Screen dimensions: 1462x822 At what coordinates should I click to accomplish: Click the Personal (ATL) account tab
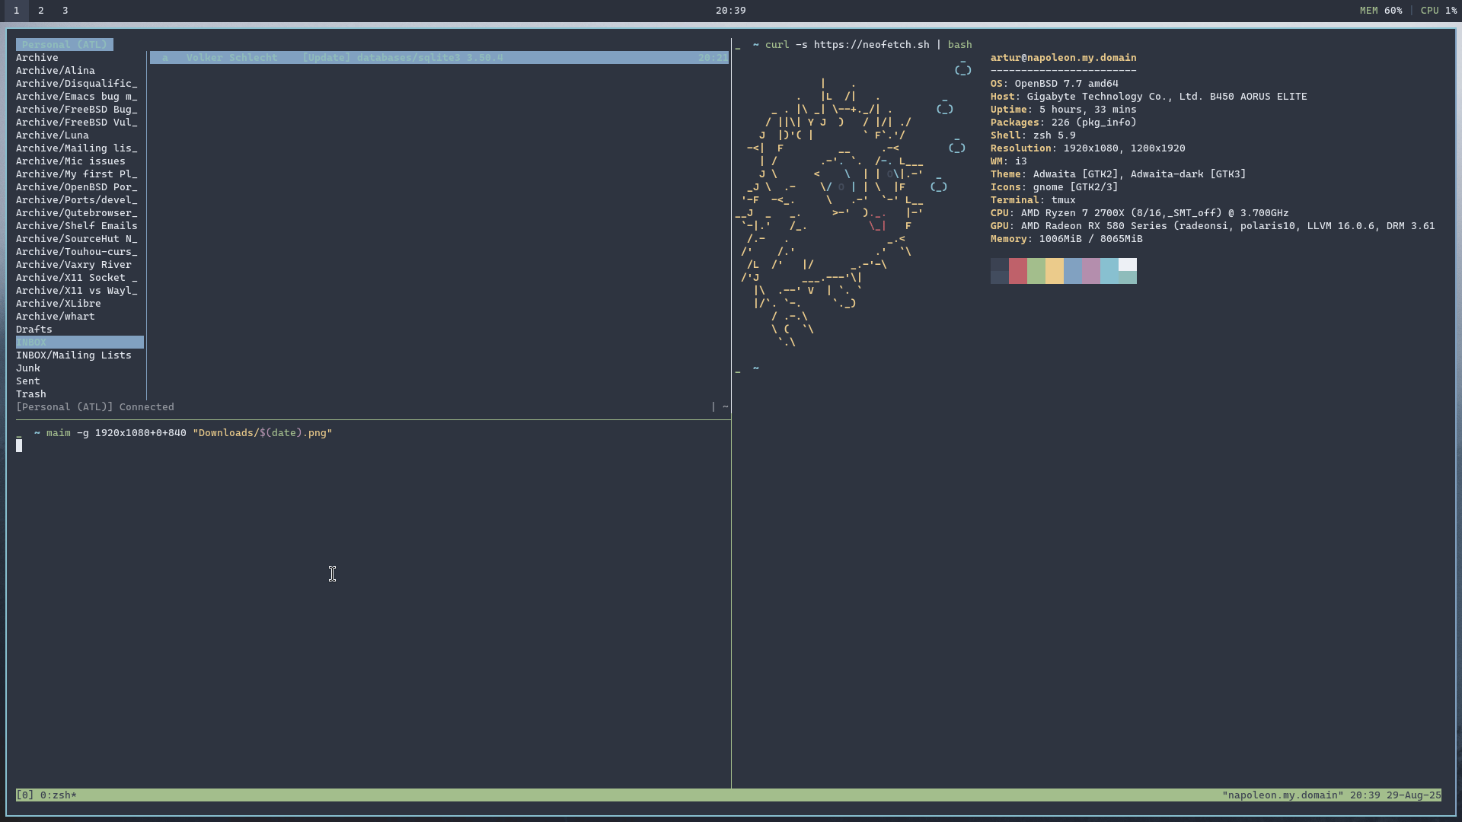pos(65,45)
